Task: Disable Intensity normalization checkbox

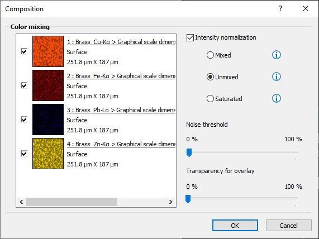Action: (x=190, y=37)
